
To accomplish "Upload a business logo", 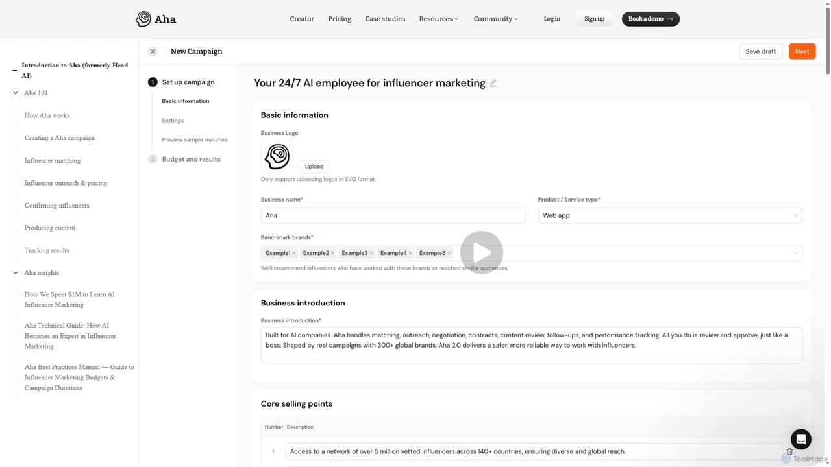I will tap(314, 166).
